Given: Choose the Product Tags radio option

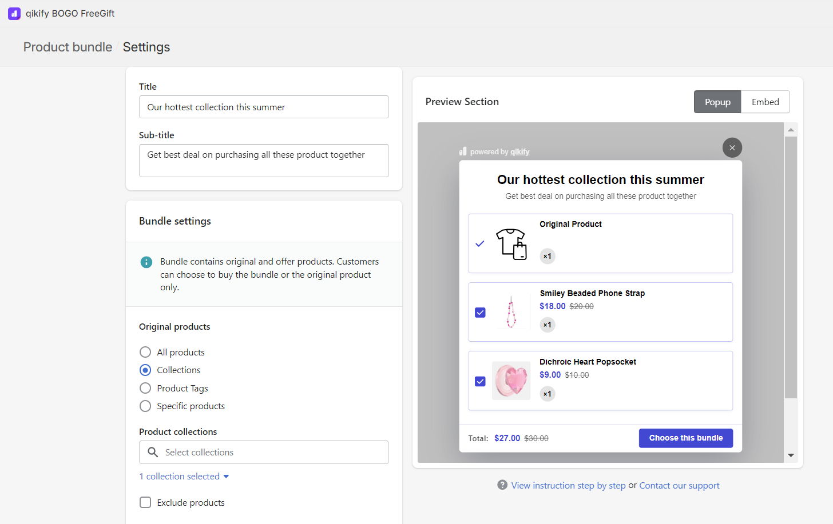Looking at the screenshot, I should 145,388.
